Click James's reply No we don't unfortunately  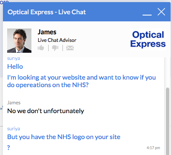[46, 111]
